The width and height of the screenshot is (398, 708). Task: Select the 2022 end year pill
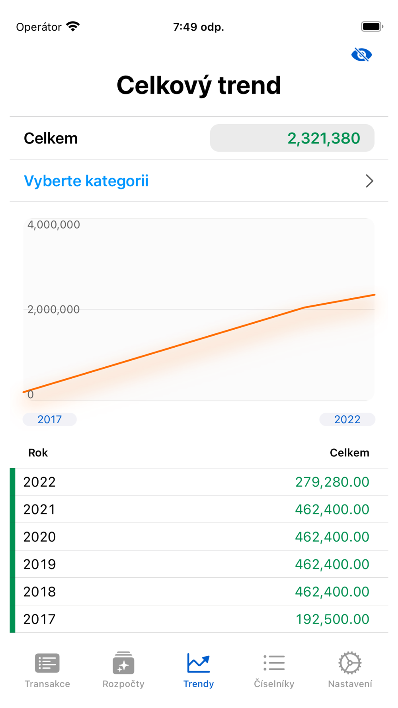[347, 419]
